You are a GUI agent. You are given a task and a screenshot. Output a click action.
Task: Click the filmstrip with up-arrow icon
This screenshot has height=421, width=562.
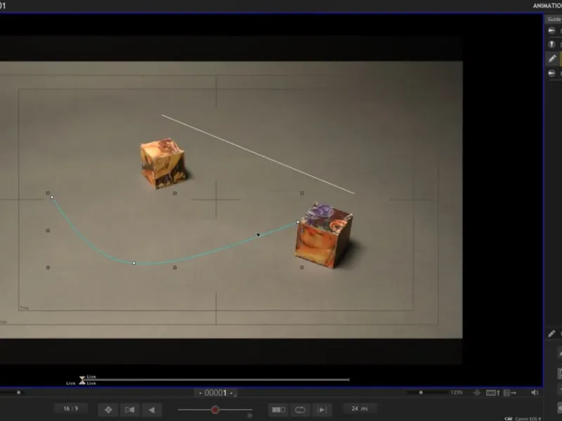pos(493,393)
